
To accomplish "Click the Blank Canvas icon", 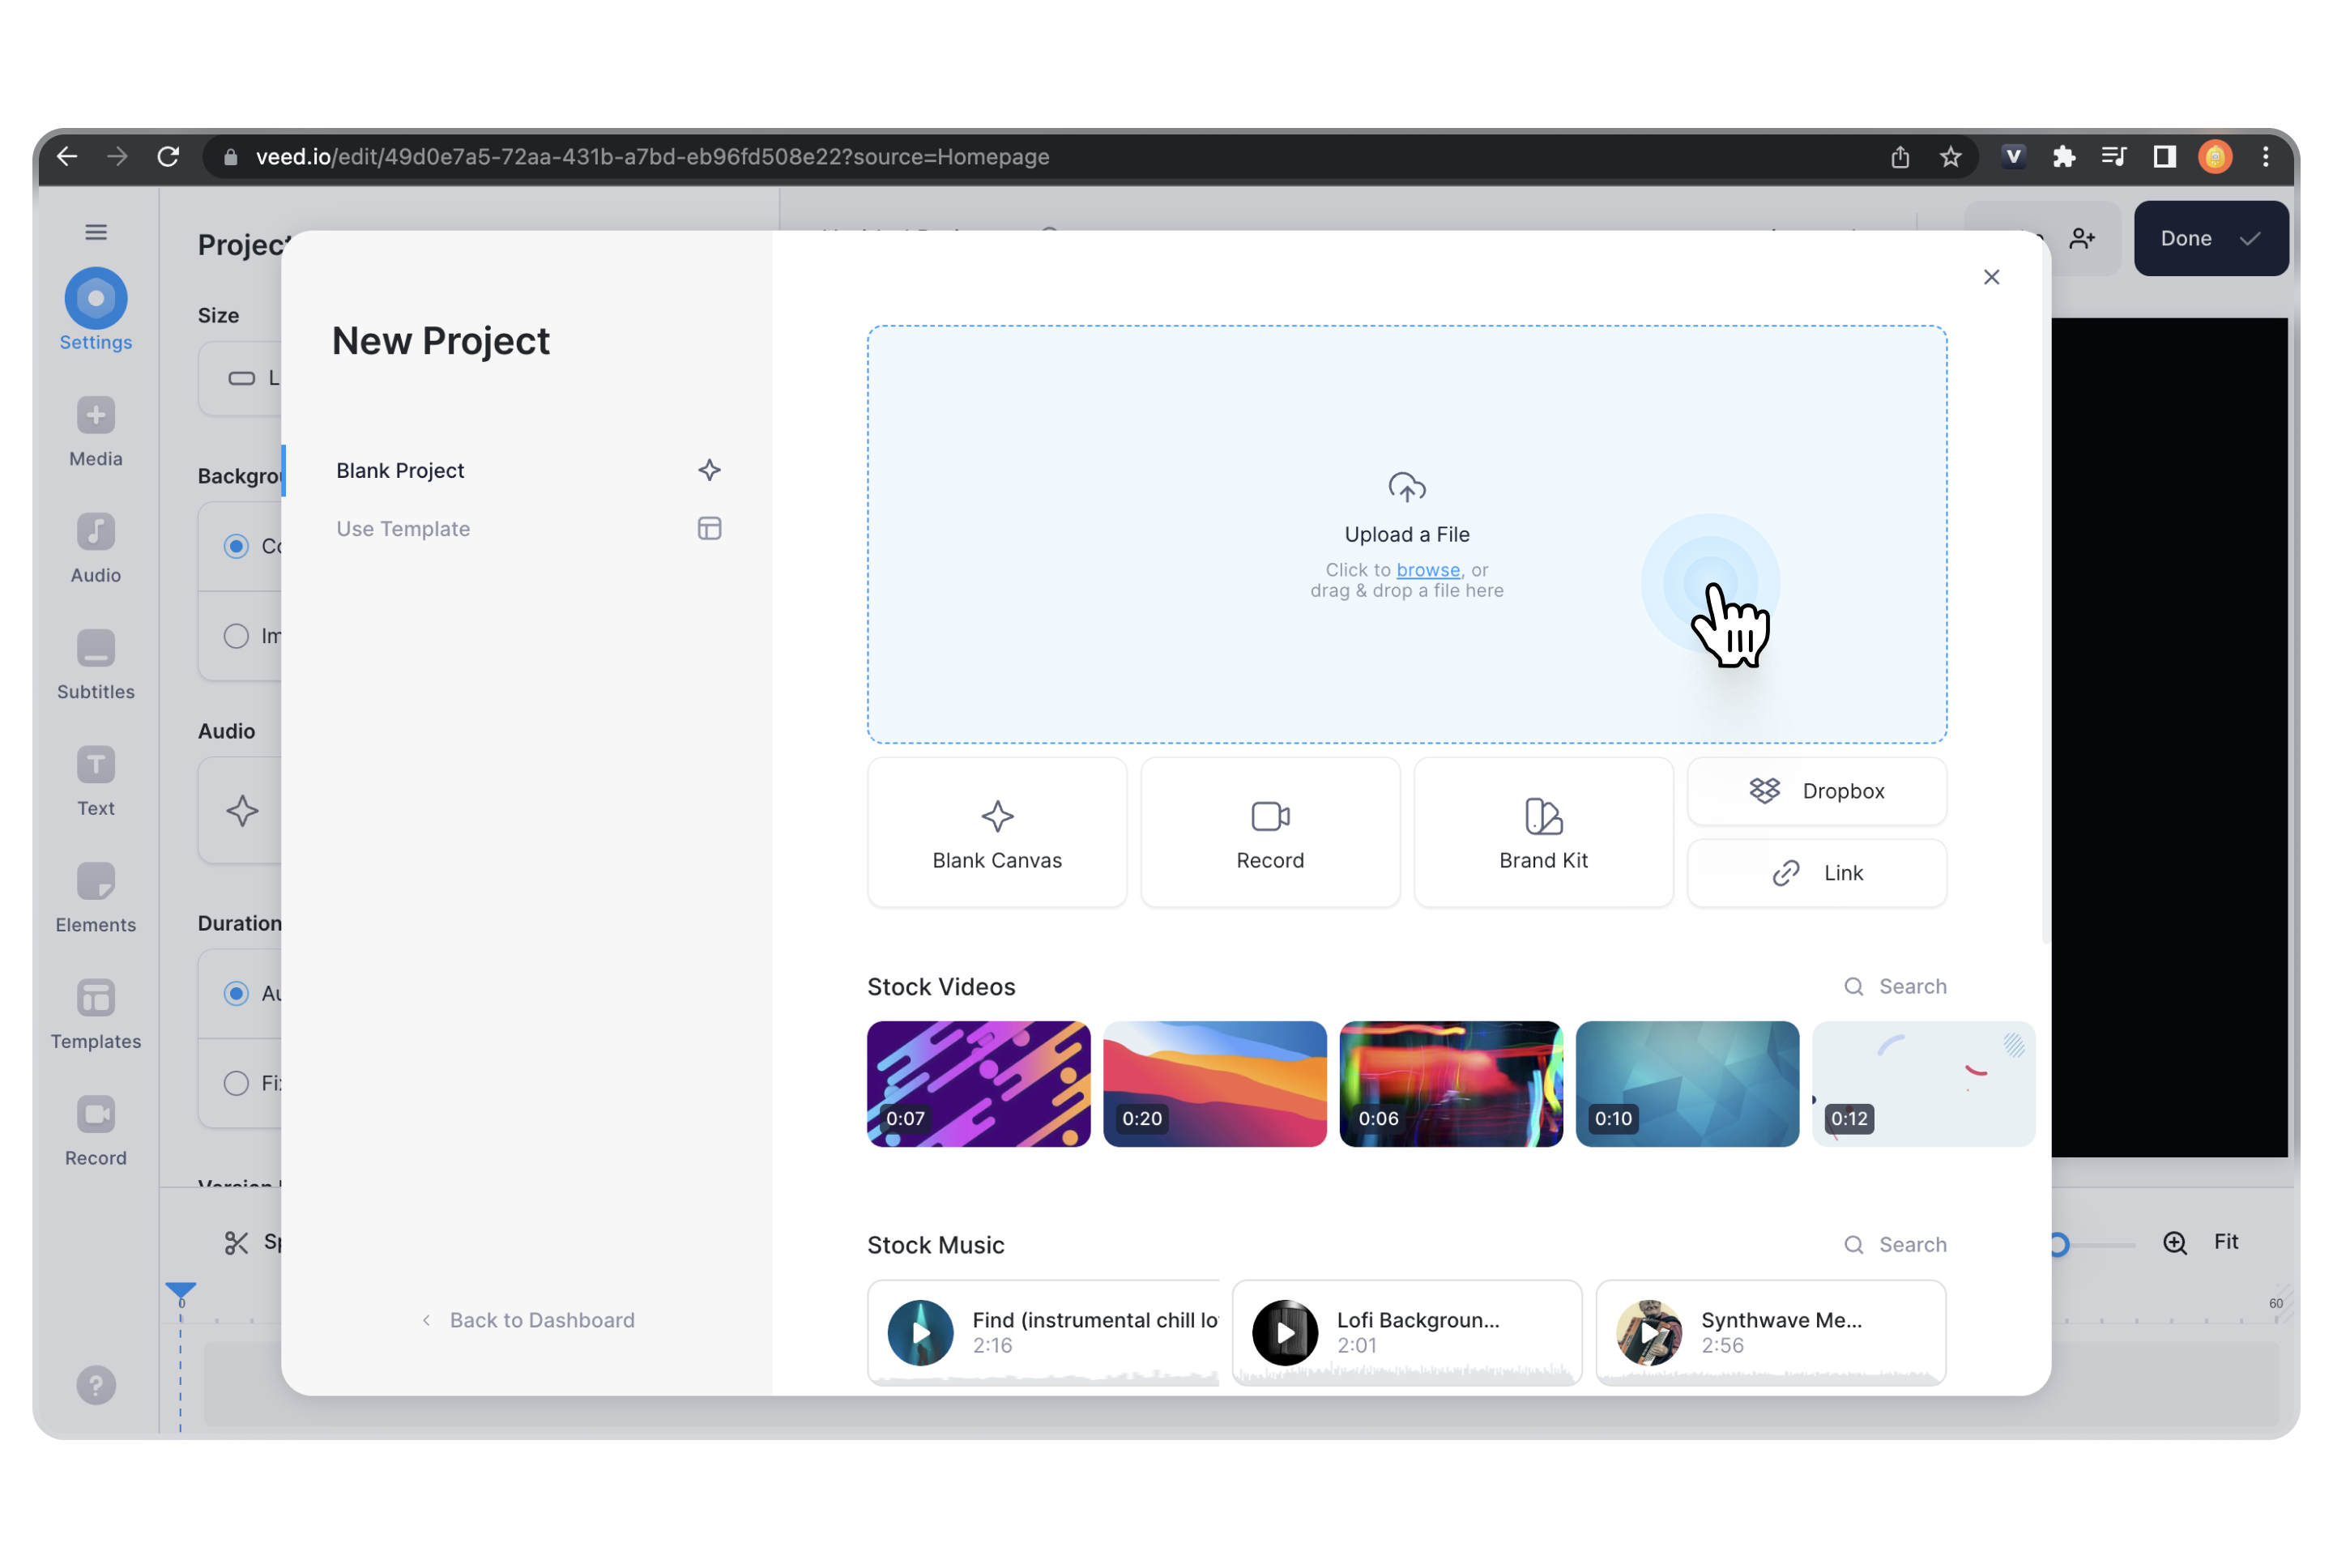I will (x=996, y=816).
